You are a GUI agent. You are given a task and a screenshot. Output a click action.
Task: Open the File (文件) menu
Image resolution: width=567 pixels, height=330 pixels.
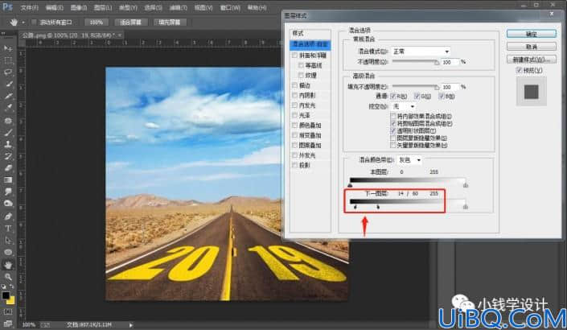tap(29, 7)
